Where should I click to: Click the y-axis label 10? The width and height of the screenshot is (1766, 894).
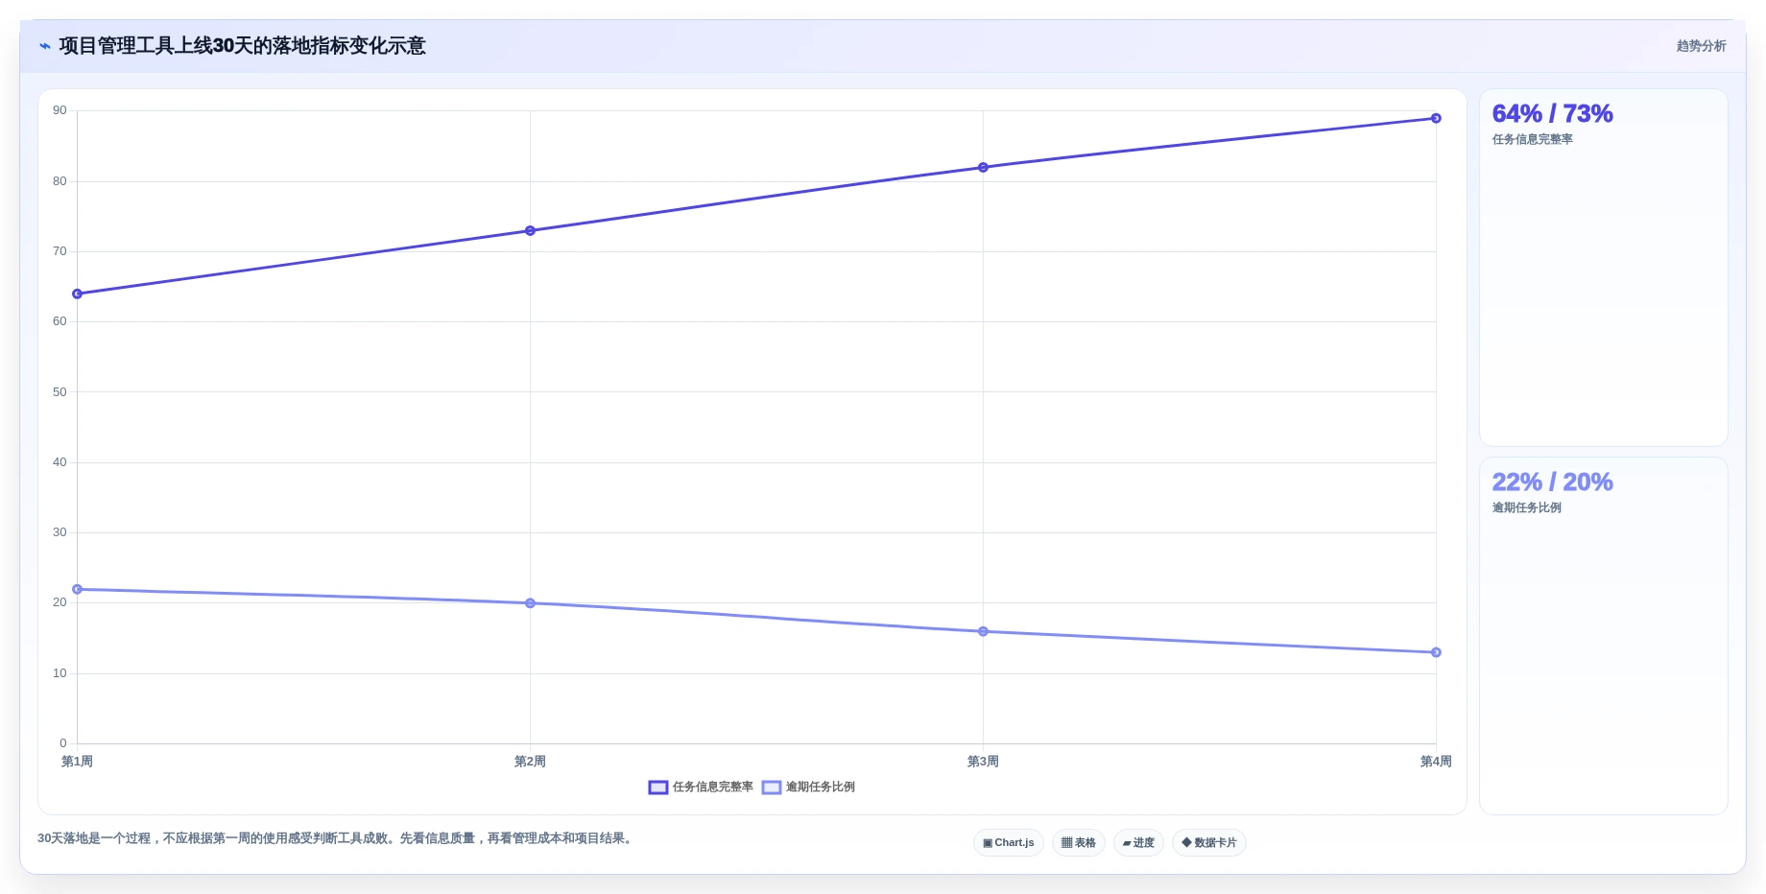(60, 673)
